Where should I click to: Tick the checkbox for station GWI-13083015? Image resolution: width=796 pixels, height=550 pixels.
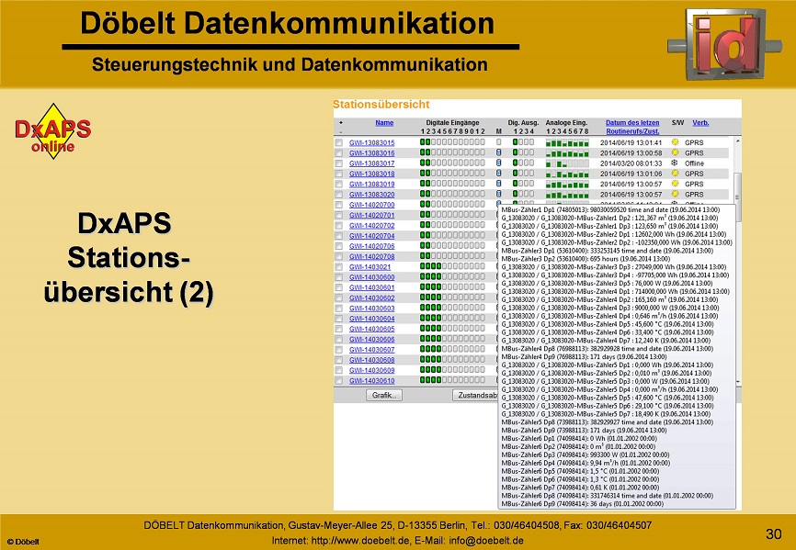tap(339, 143)
